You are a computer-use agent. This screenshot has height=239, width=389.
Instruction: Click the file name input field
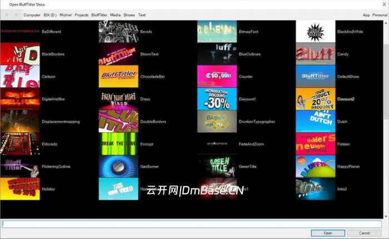click(192, 224)
